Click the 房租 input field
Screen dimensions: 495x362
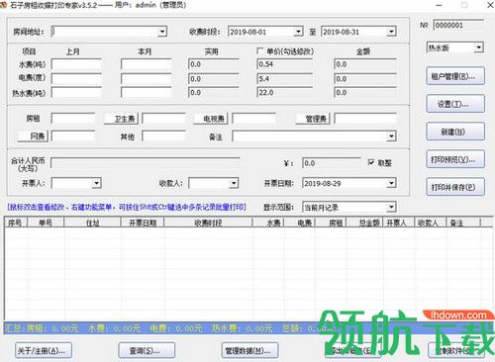pos(73,119)
